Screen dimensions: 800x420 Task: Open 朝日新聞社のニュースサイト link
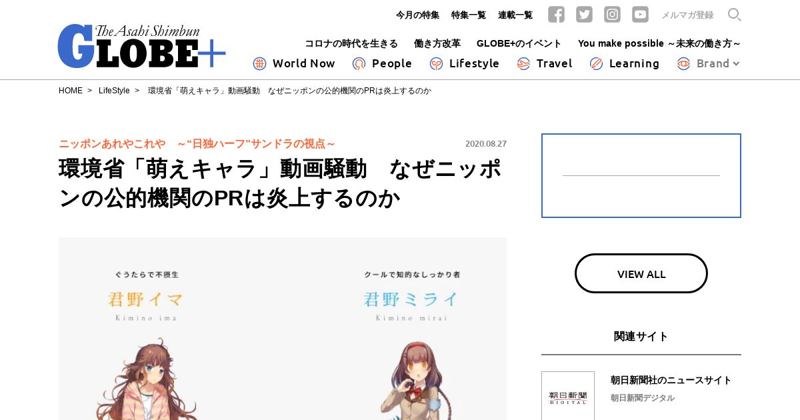pos(671,380)
